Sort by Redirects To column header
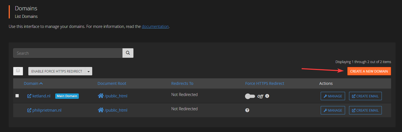This screenshot has width=402, height=132. pyautogui.click(x=182, y=83)
